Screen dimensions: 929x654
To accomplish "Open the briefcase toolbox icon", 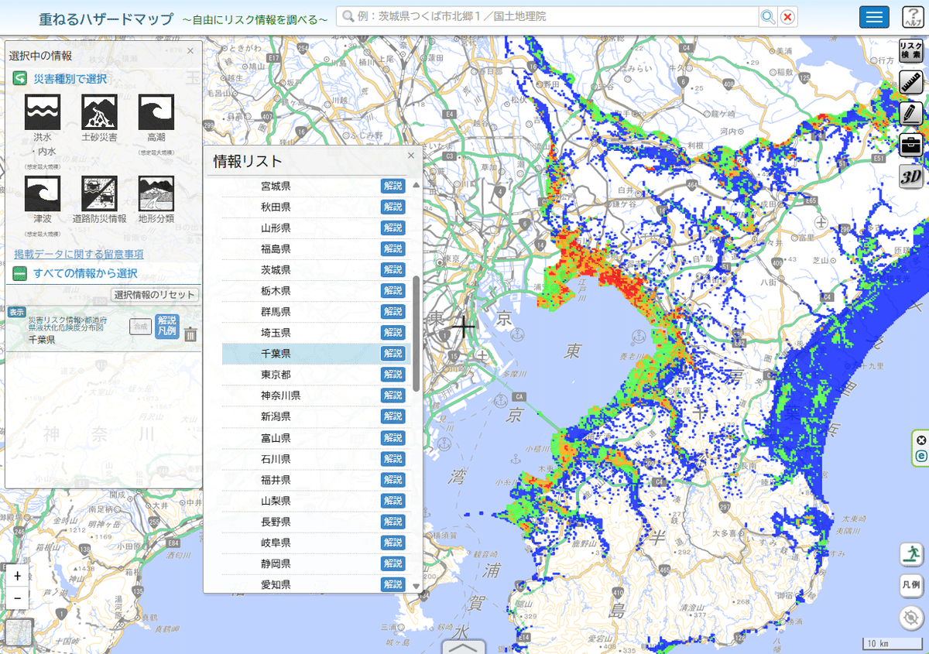I will point(911,145).
